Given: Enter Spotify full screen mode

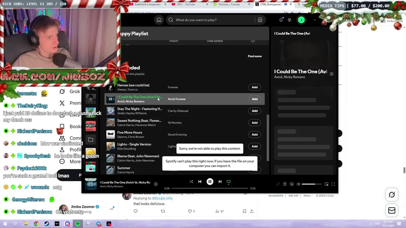Looking at the screenshot, I should [333, 184].
